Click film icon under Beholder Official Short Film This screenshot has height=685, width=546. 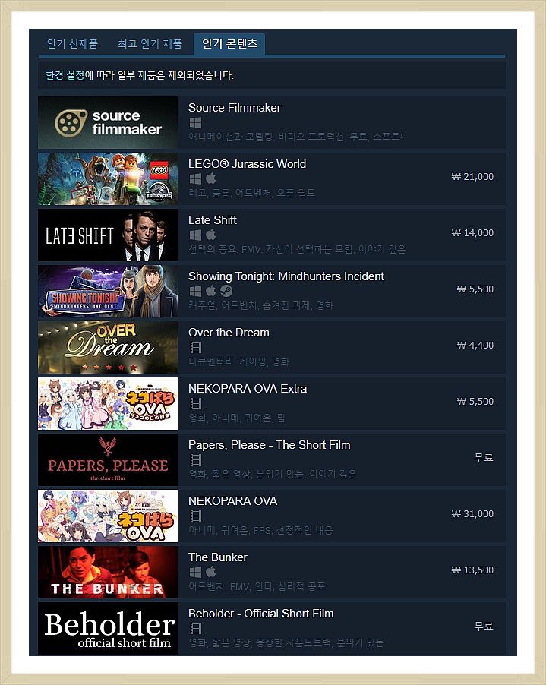click(196, 629)
